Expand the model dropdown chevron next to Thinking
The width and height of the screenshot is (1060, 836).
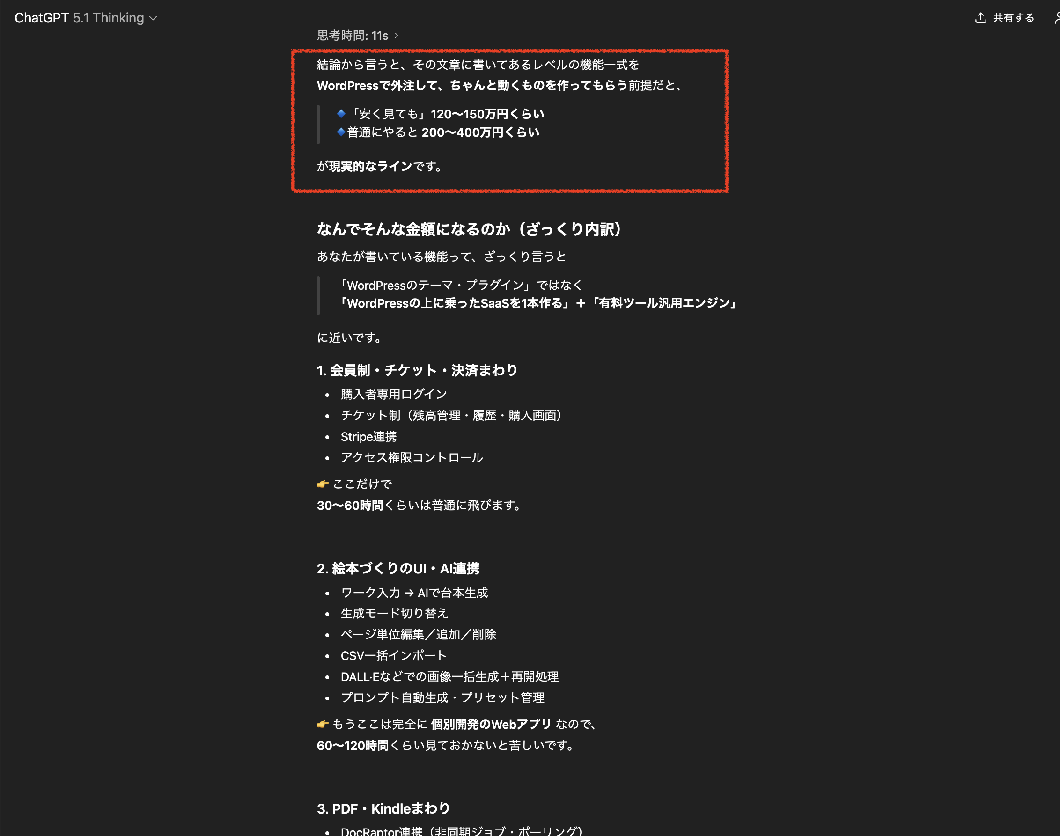click(x=153, y=19)
